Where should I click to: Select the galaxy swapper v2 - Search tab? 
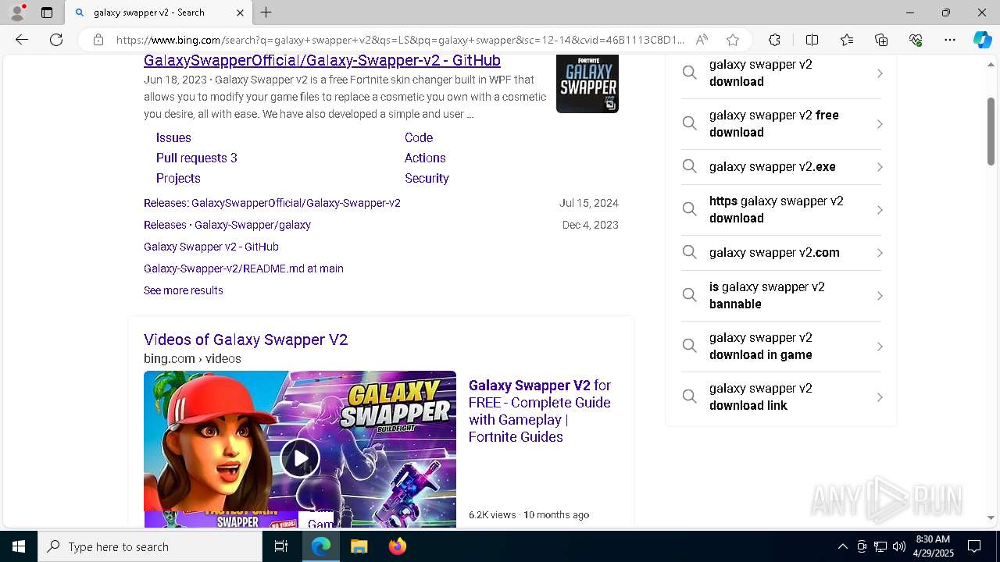[x=159, y=12]
